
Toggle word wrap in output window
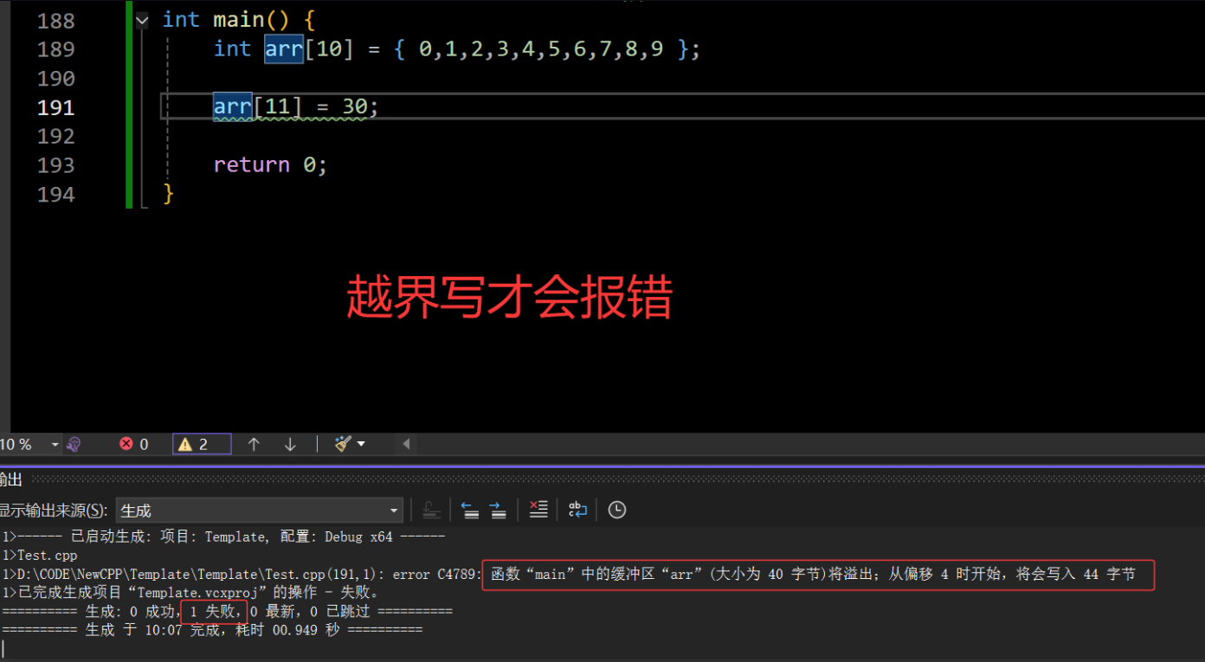coord(577,510)
